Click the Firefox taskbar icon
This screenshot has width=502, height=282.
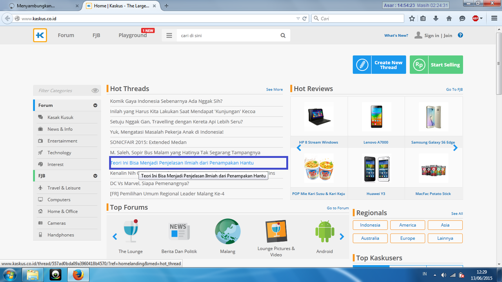(x=78, y=275)
